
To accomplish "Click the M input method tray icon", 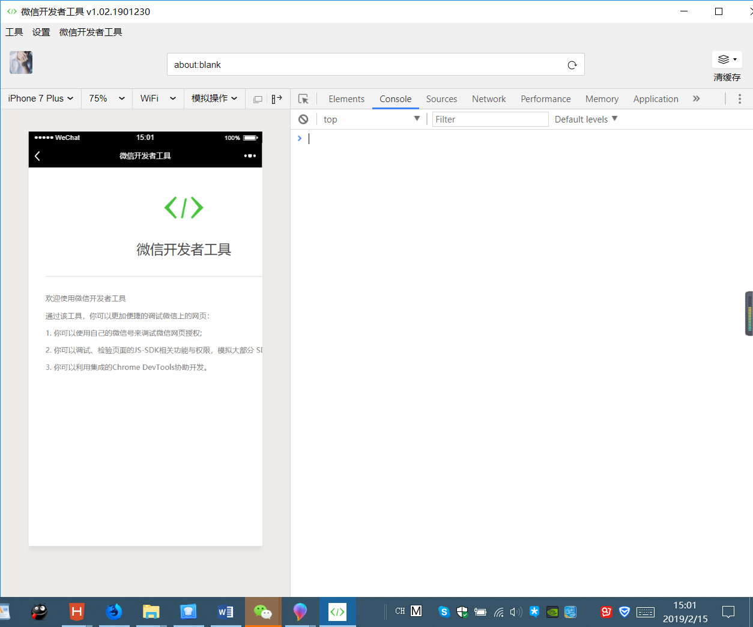I will tap(416, 611).
